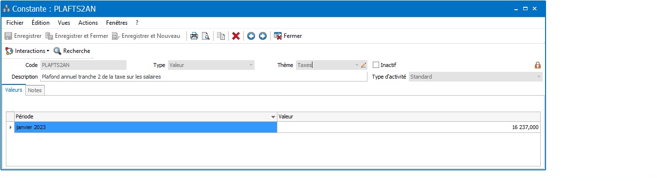Open the Interactions dropdown menu
657x181 pixels.
pyautogui.click(x=27, y=51)
